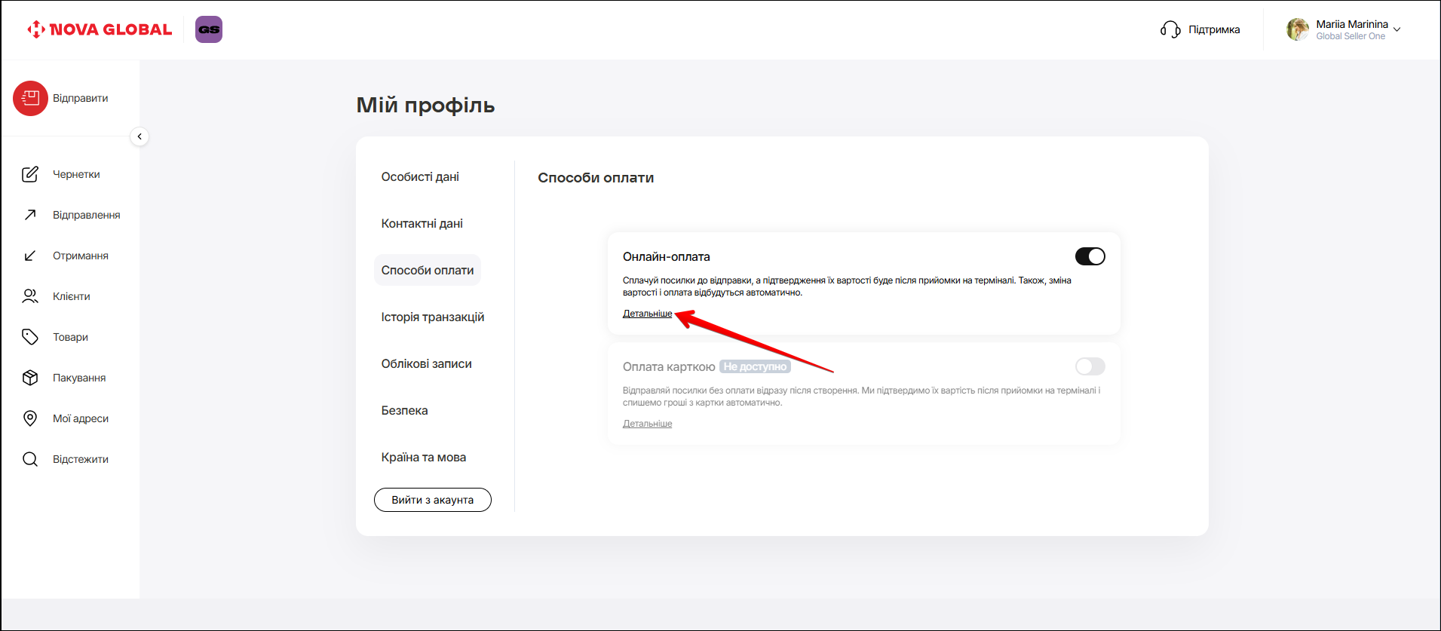Click the incoming arrow icon for Отримання
The width and height of the screenshot is (1441, 631).
point(30,256)
